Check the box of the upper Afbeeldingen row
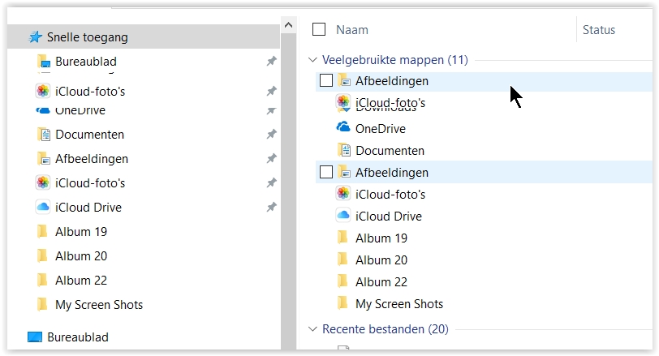The width and height of the screenshot is (659, 356). [x=326, y=80]
